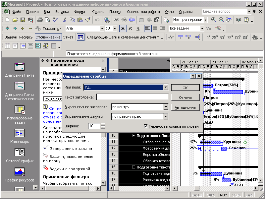The height and width of the screenshot is (199, 265).
Task: Click the Paste clipboard icon
Action: (x=80, y=20)
